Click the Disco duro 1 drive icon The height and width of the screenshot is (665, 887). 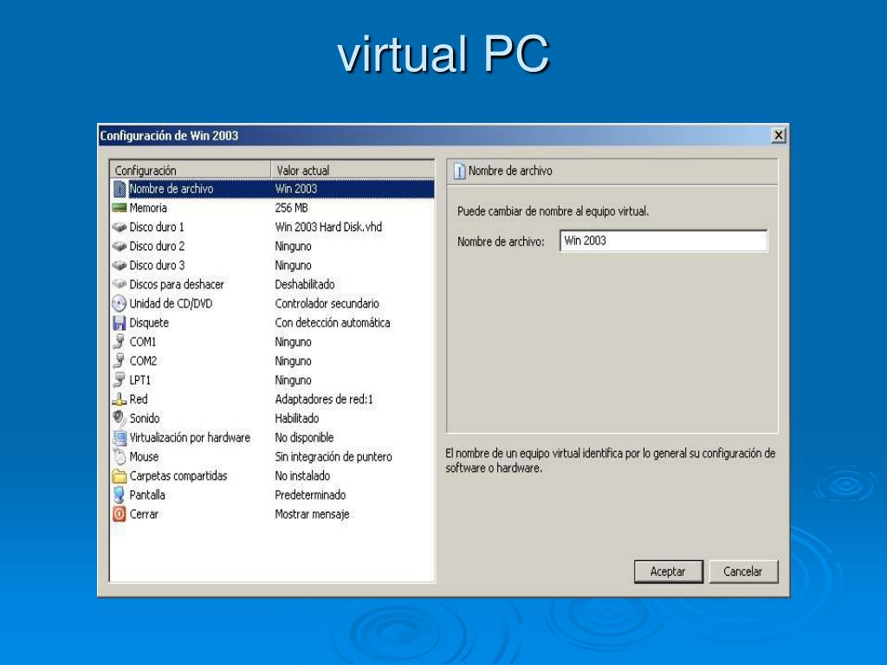120,228
